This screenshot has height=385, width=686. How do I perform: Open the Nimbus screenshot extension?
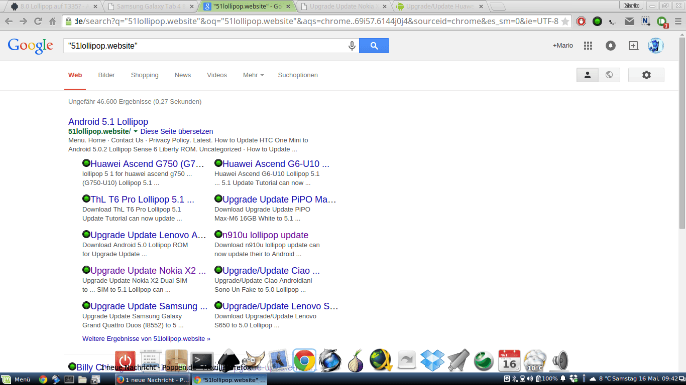click(645, 22)
